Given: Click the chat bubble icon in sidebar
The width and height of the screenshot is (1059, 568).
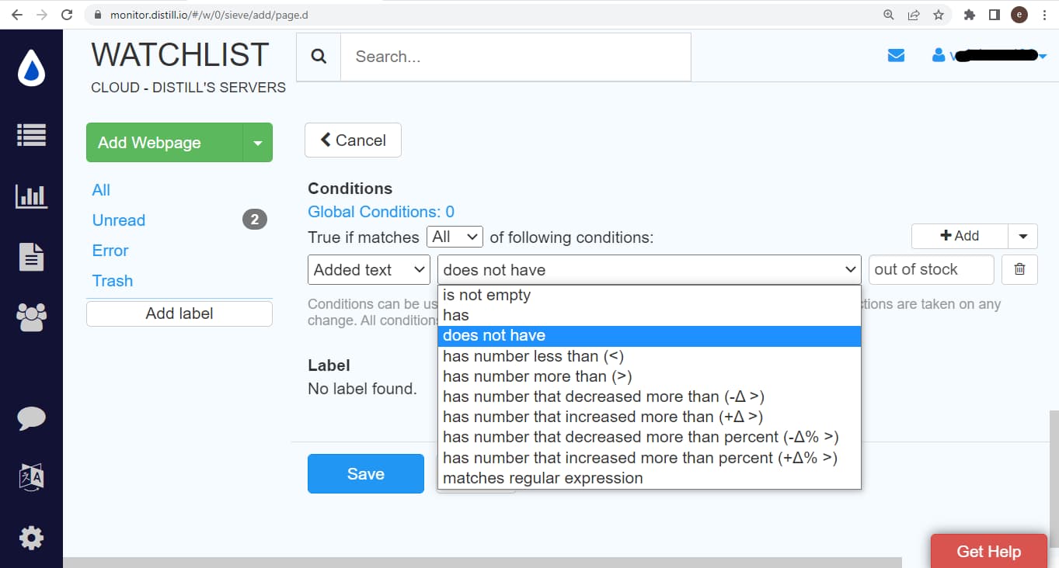Looking at the screenshot, I should click(x=31, y=418).
